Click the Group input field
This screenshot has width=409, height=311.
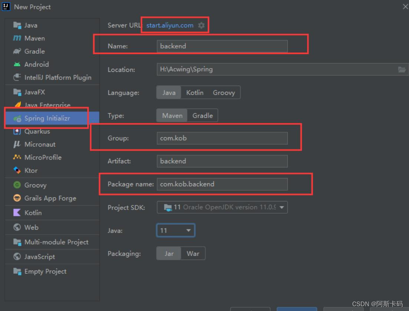222,138
